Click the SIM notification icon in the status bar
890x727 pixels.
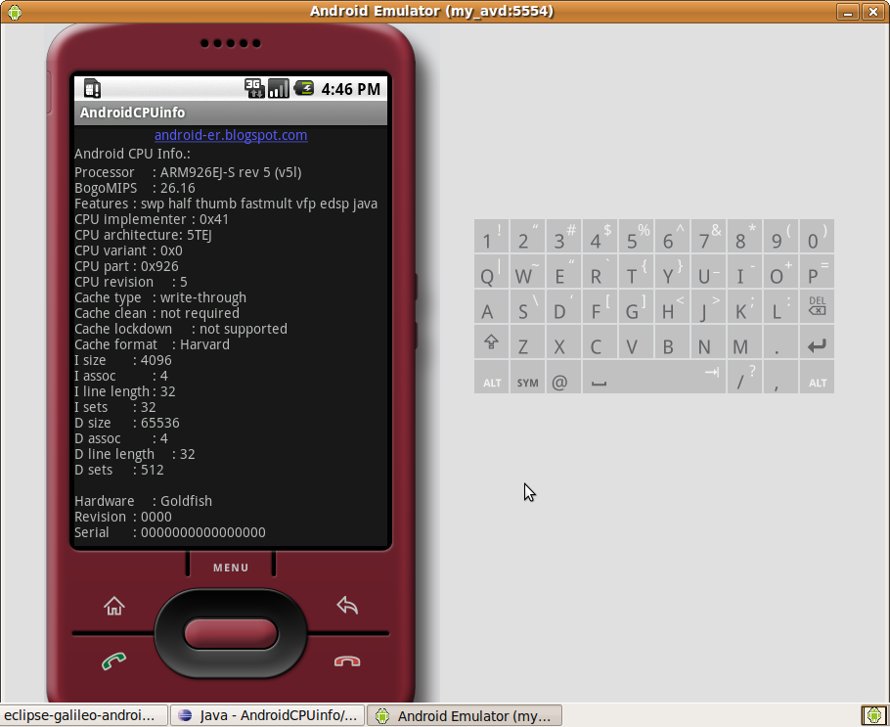(91, 88)
